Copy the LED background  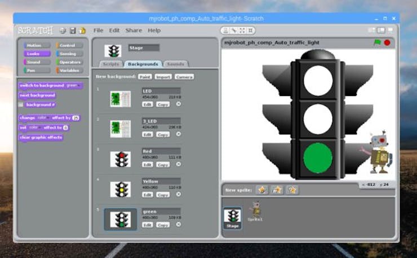point(163,104)
